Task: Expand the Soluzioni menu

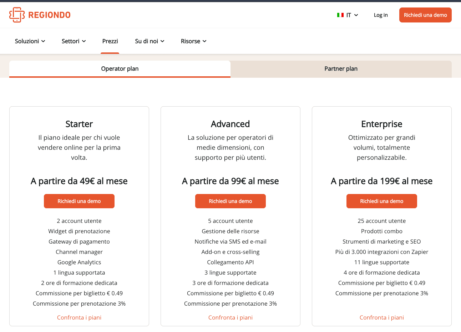Action: pos(30,41)
